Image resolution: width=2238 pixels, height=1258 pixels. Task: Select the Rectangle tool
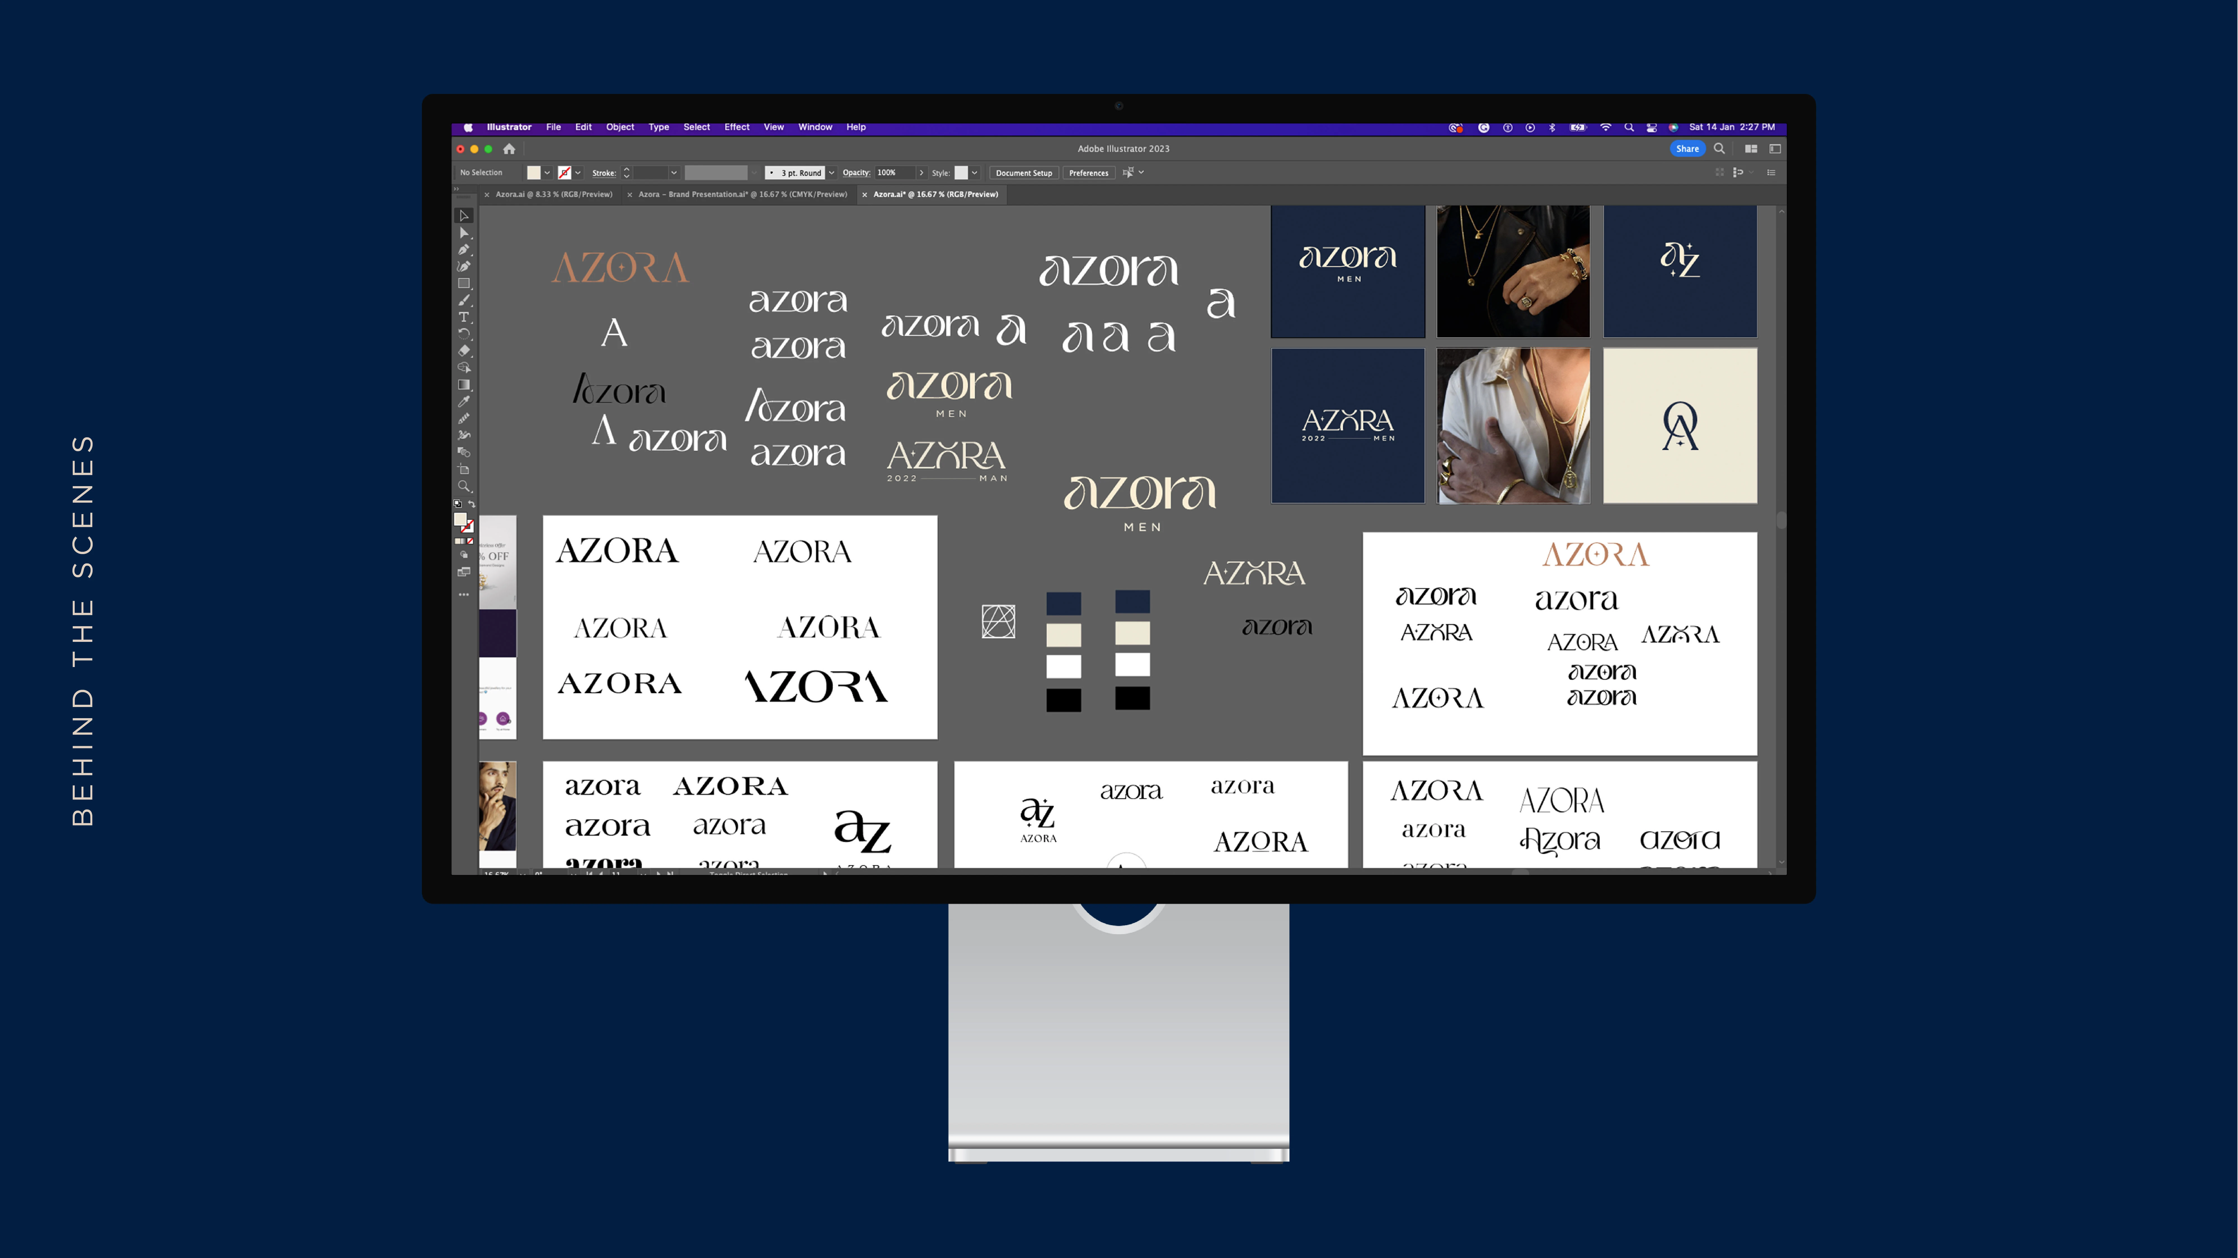pyautogui.click(x=464, y=283)
